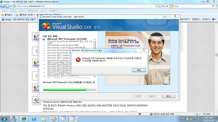
Task: Click the Internet Explorer Back button
Action: coord(2,6)
